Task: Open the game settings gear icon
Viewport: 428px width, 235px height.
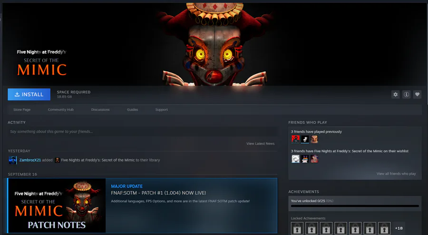Action: point(396,95)
